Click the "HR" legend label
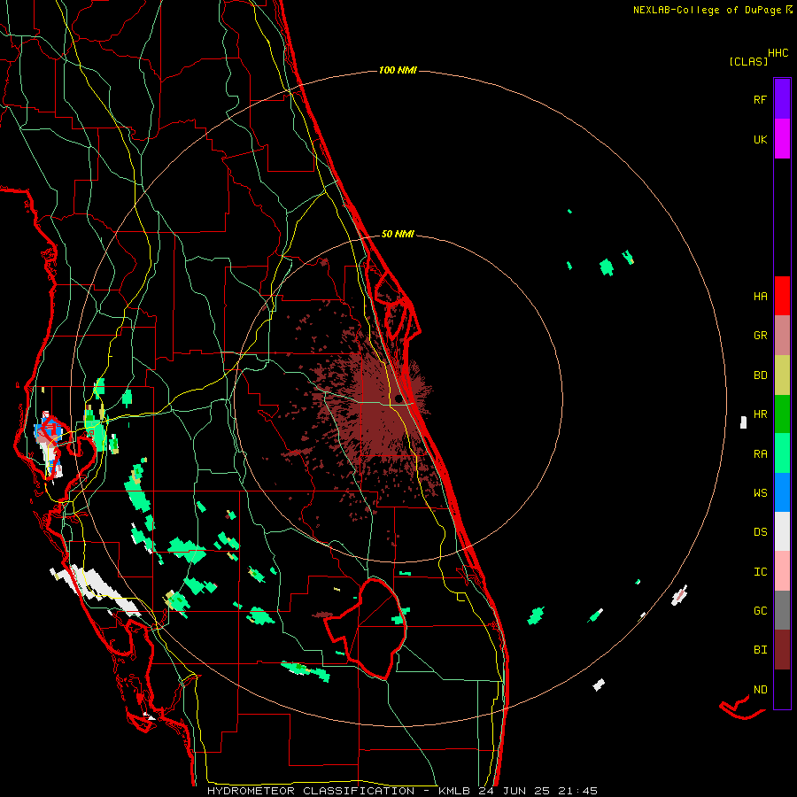The height and width of the screenshot is (797, 797). 760,414
